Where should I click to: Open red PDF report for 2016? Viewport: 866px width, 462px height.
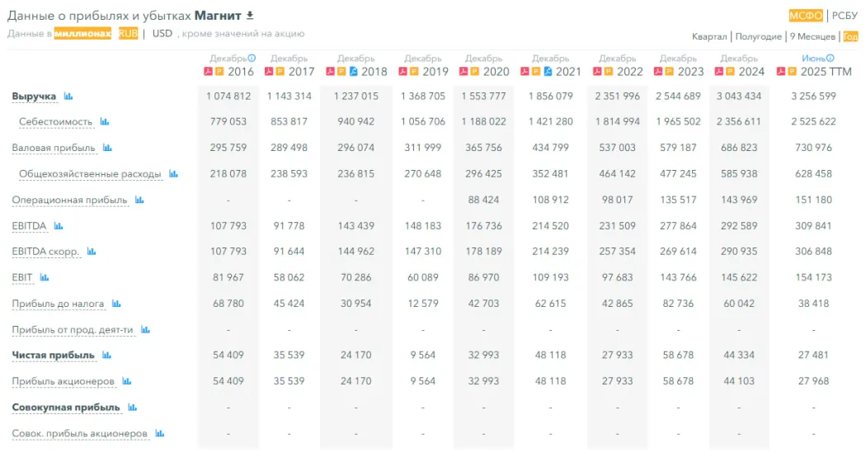(209, 72)
